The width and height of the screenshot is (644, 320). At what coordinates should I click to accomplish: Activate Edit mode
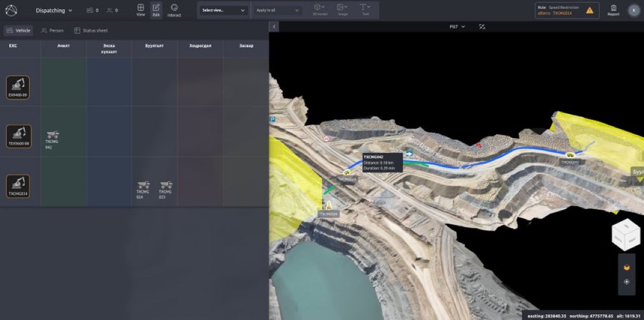click(156, 10)
